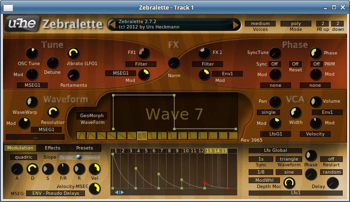Click the PB down value box

(x=337, y=24)
